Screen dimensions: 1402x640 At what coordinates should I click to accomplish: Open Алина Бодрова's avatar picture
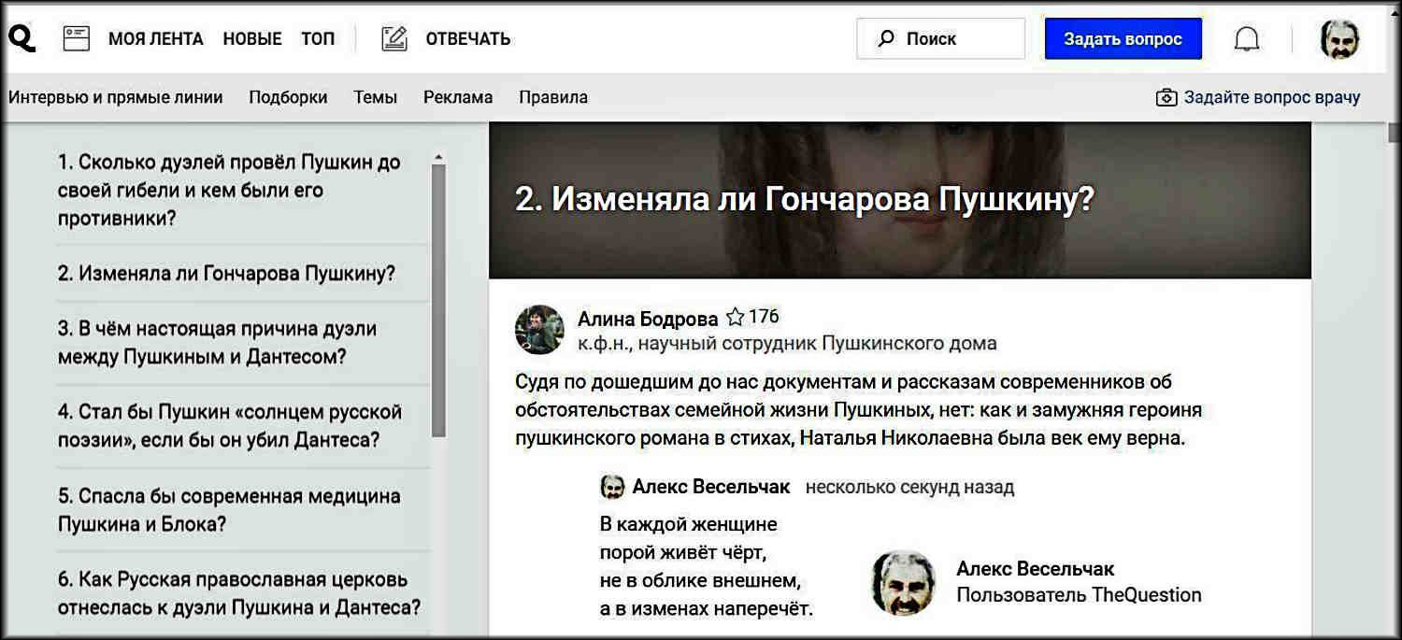(539, 330)
